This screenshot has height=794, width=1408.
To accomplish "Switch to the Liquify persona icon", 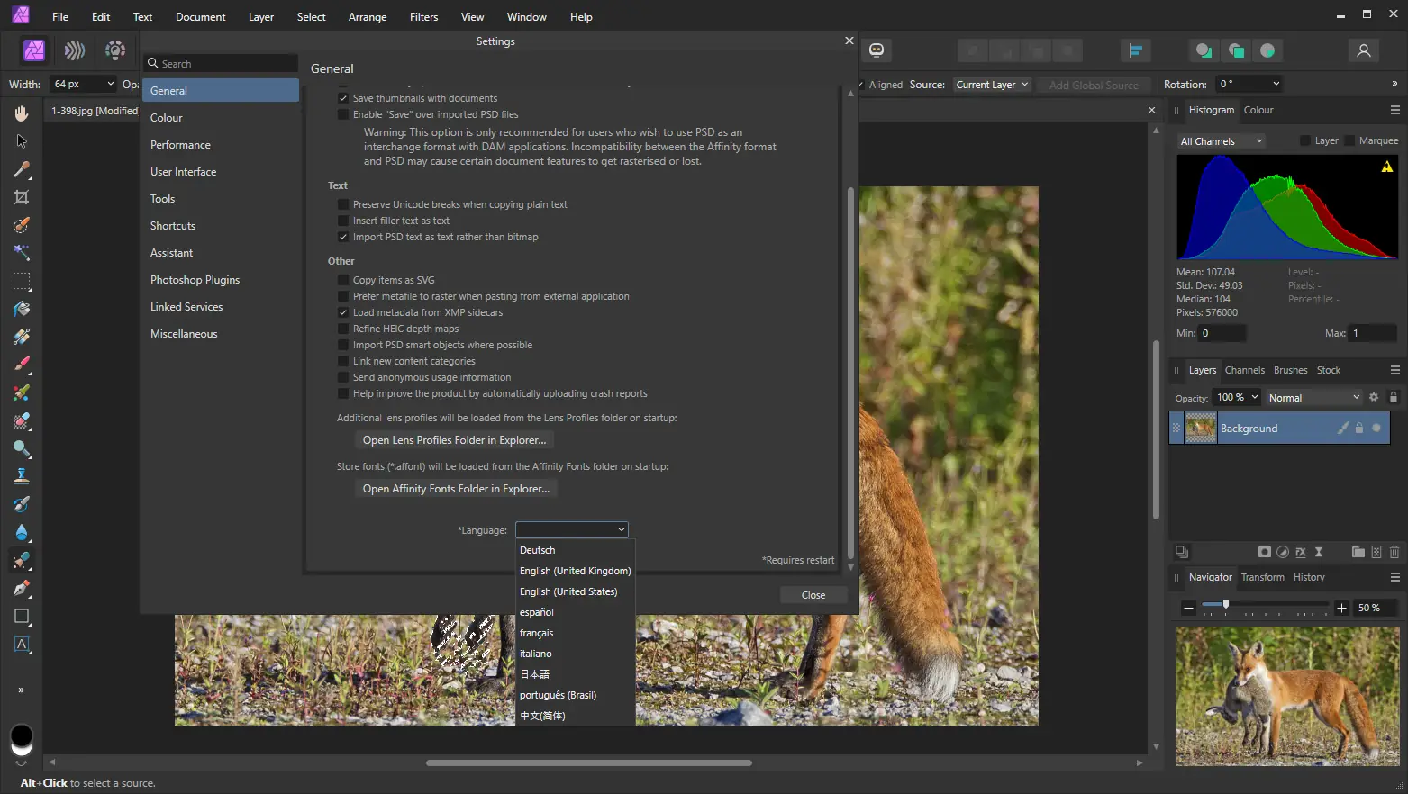I will 75,50.
